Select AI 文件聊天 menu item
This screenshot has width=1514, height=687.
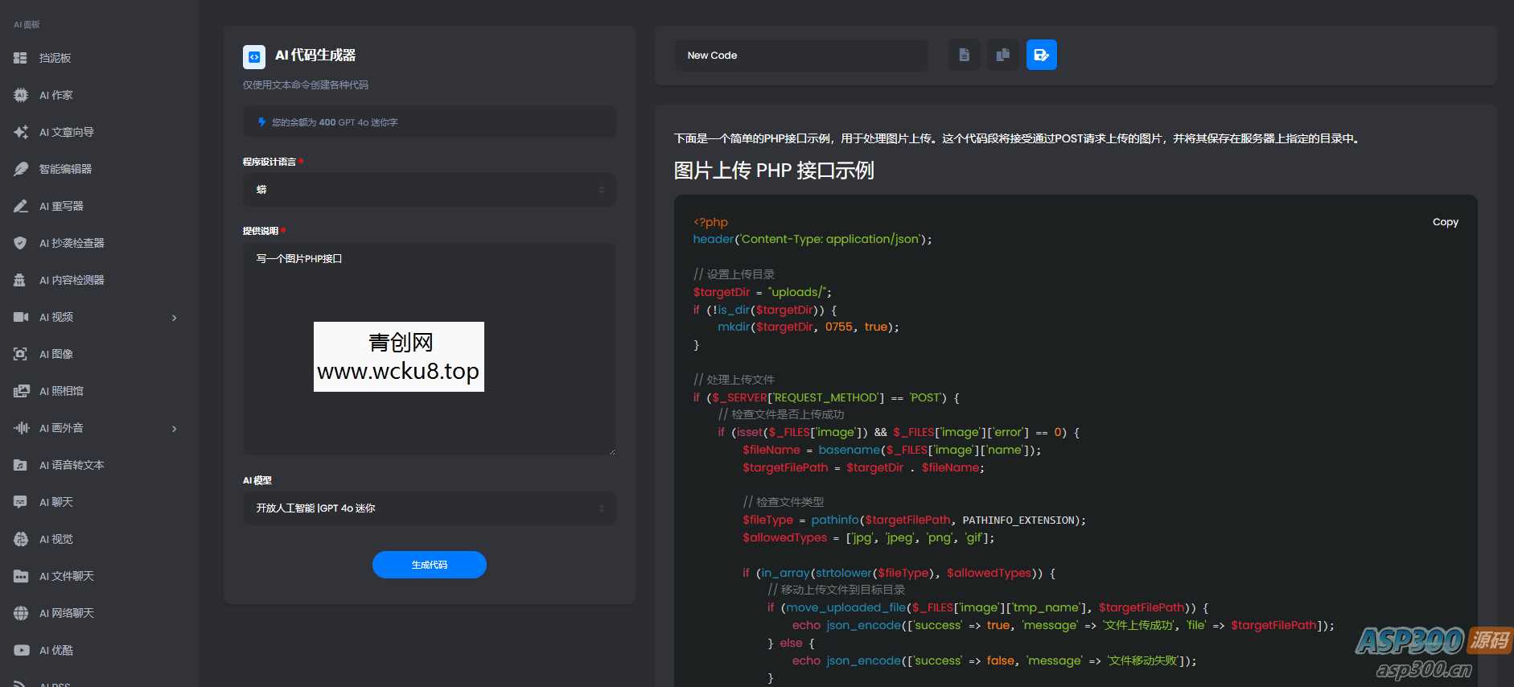click(66, 576)
